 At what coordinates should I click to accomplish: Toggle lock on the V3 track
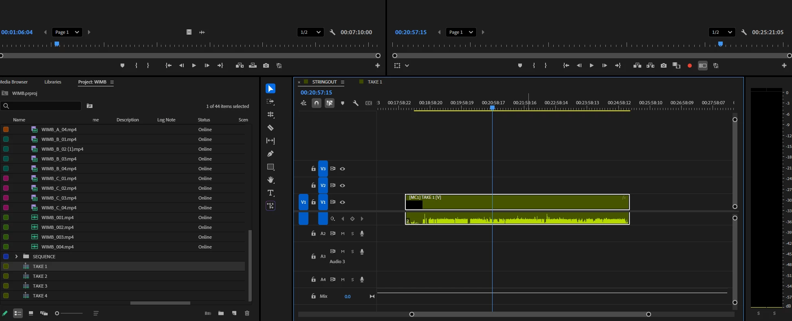coord(313,169)
